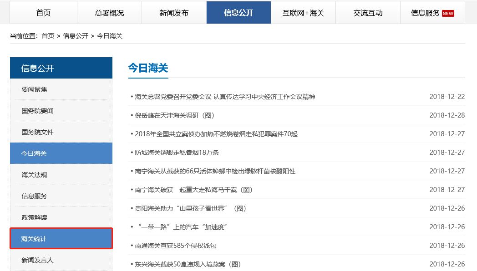Select 国务院文件 in the sidebar
Screen dimensions: 477x271
37,132
